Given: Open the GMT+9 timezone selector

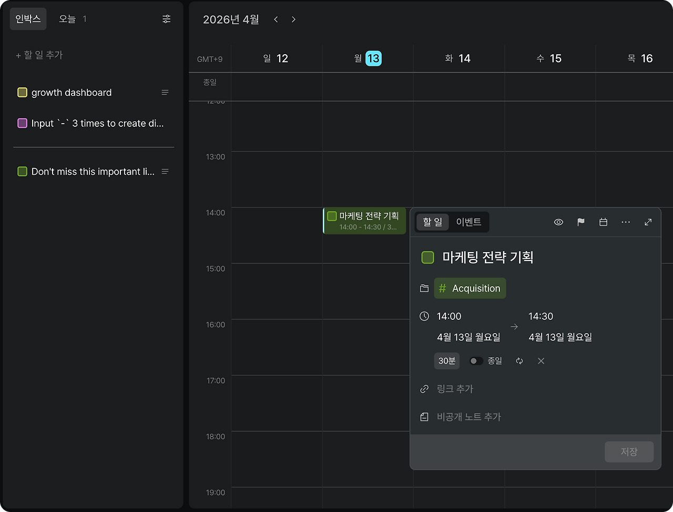Looking at the screenshot, I should (x=210, y=59).
